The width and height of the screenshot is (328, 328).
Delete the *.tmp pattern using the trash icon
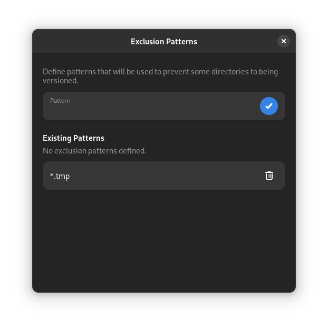269,176
